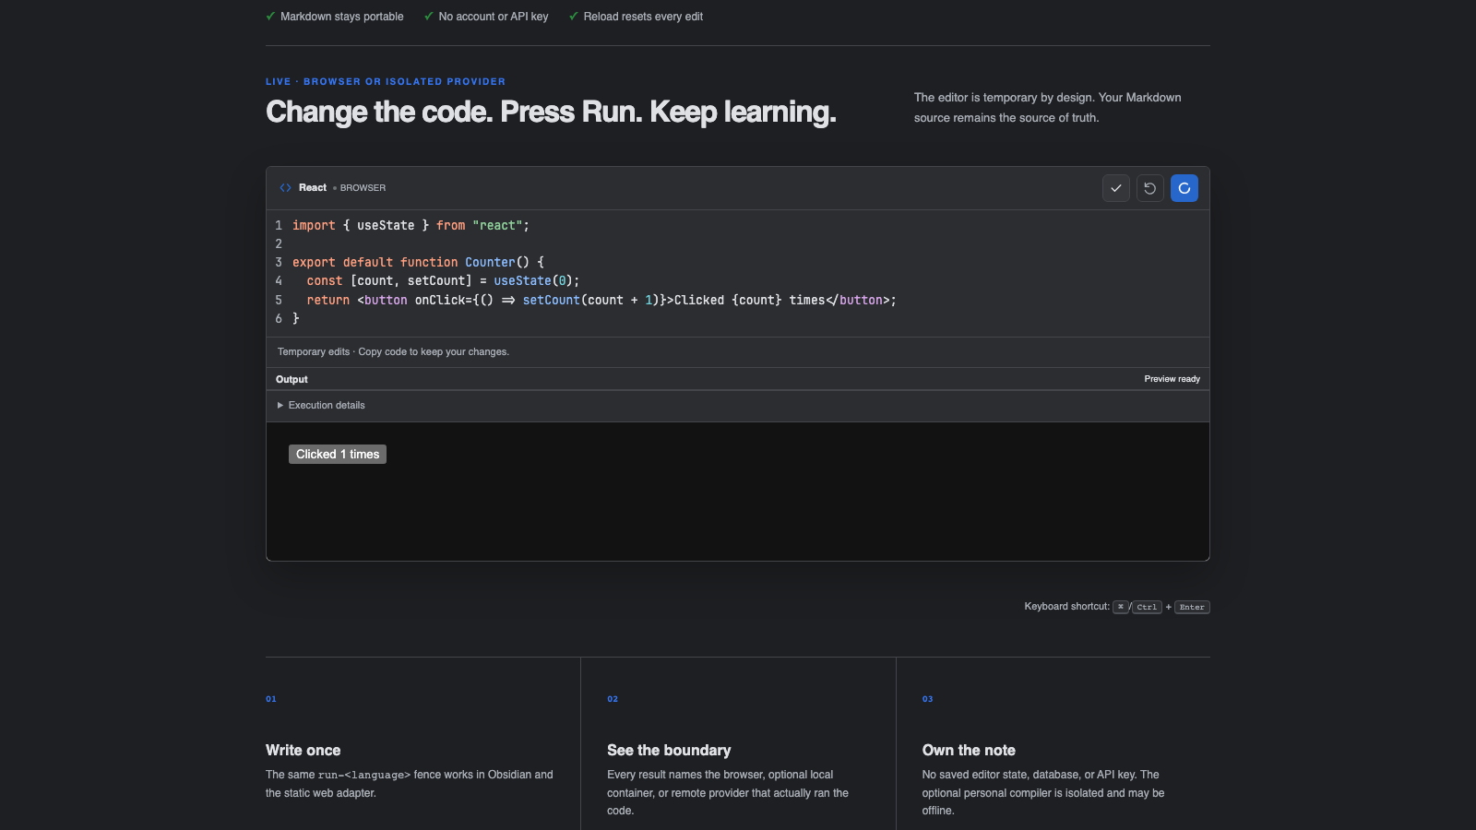Image resolution: width=1476 pixels, height=830 pixels.
Task: Click the "run-<language>" inline code text
Action: point(364,776)
